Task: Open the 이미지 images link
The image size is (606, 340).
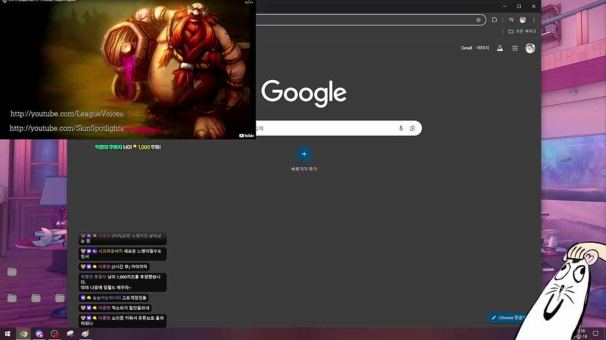Action: (x=482, y=48)
